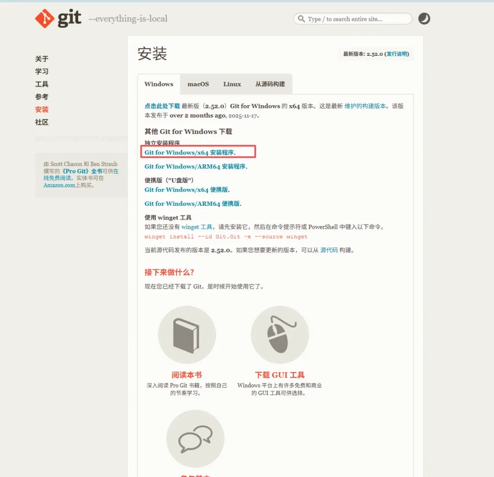494x477 pixels.
Task: Open the 社区 sidebar page
Action: coord(42,122)
